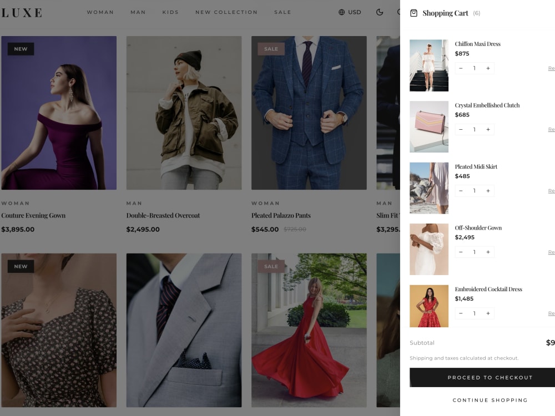This screenshot has height=416, width=555.
Task: Open Pleated Palazzo Pants product image
Action: pos(309,113)
